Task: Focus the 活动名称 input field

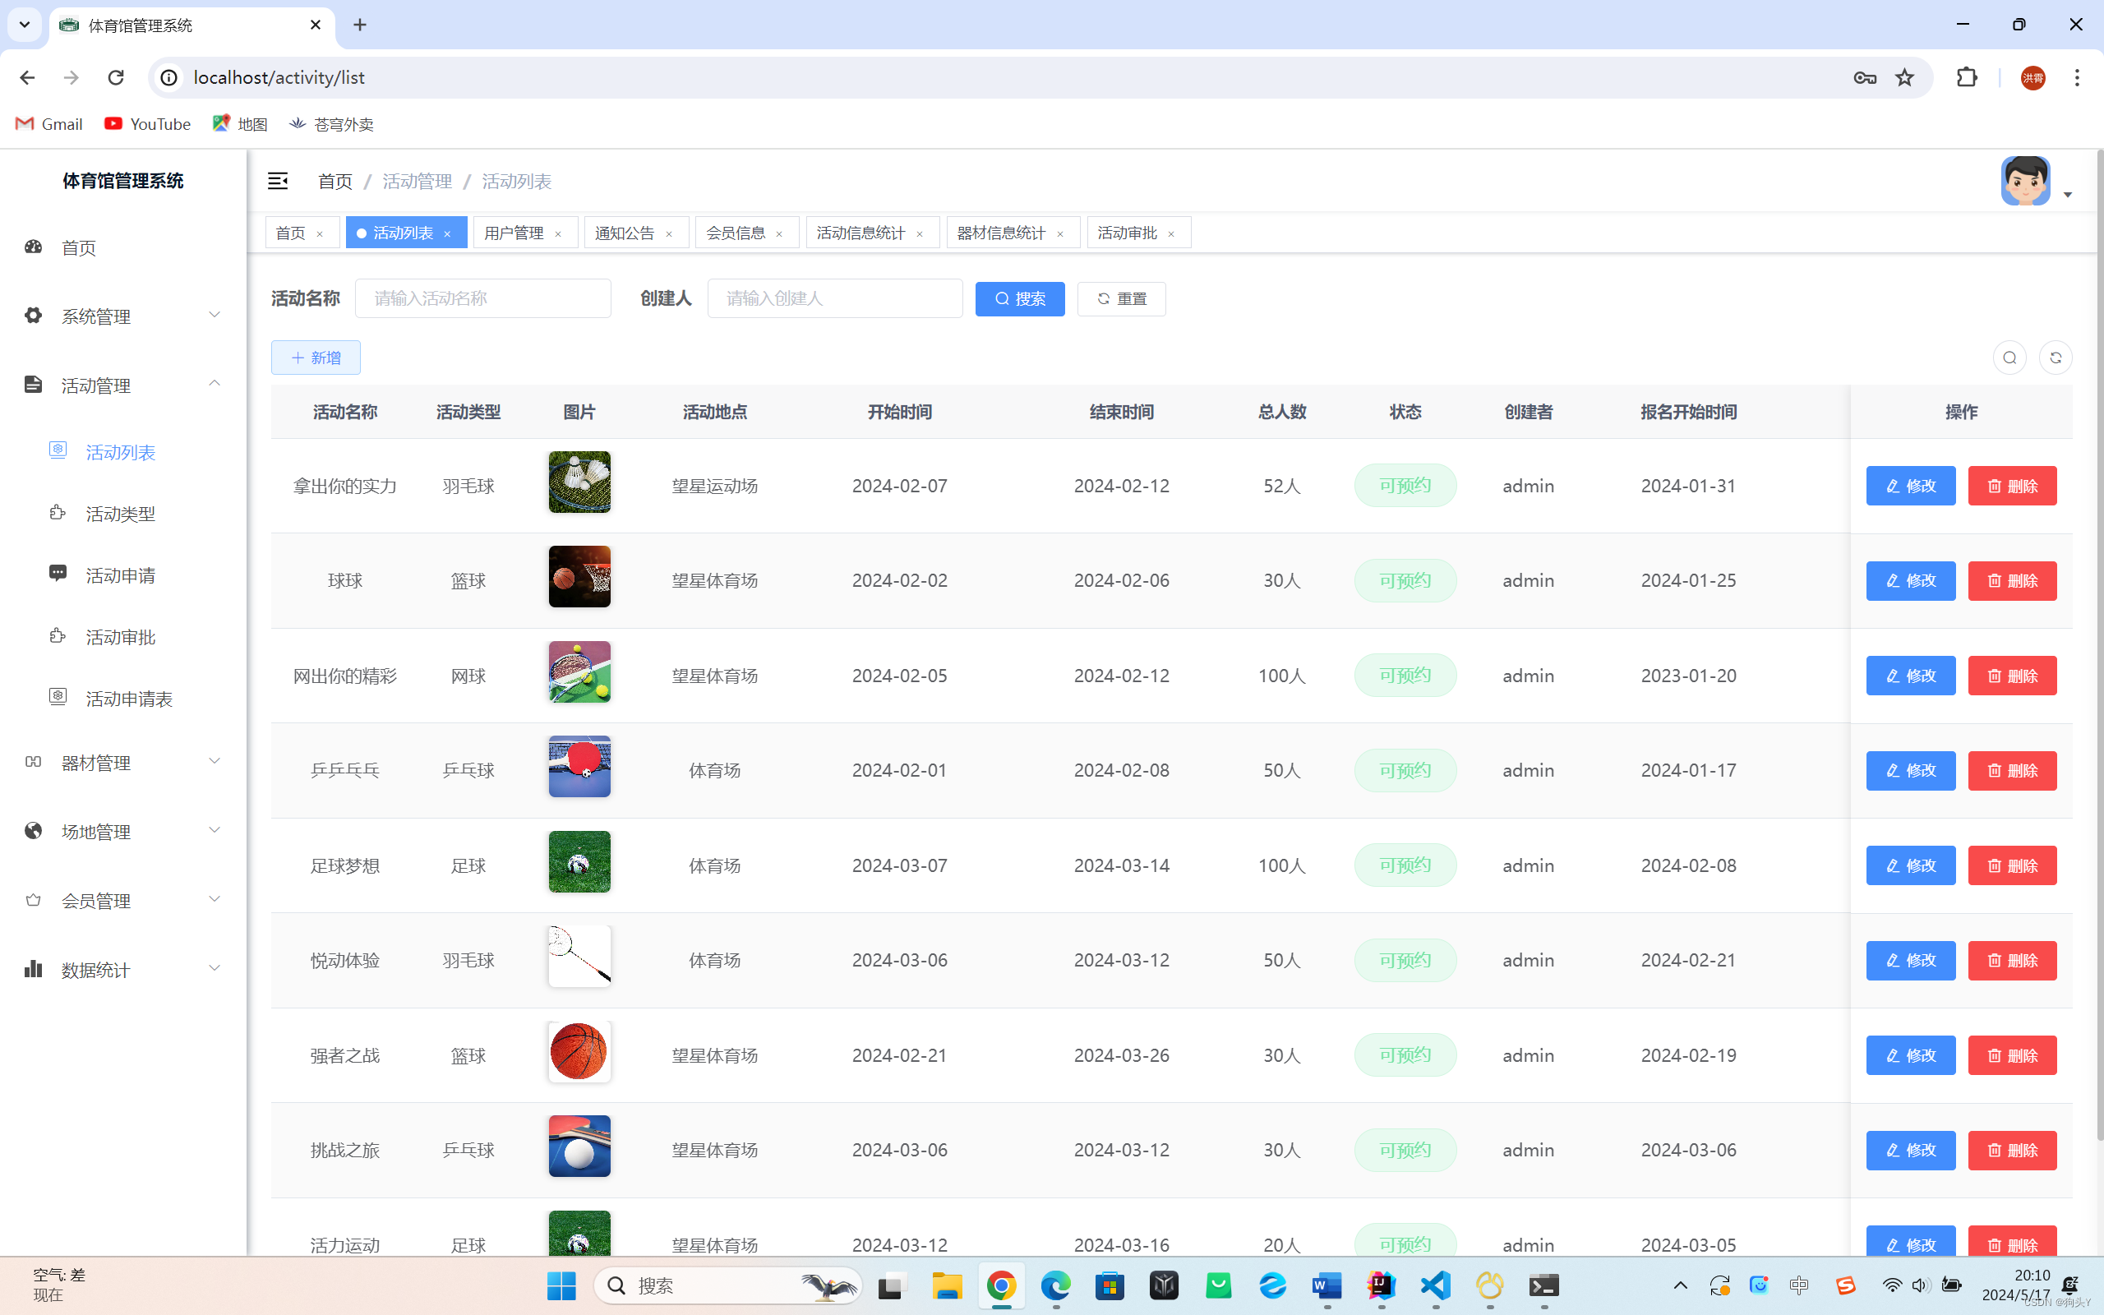Action: tap(482, 298)
